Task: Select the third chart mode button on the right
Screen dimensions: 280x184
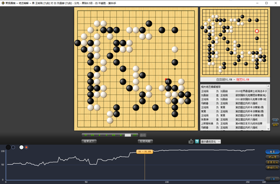Action: (272, 162)
